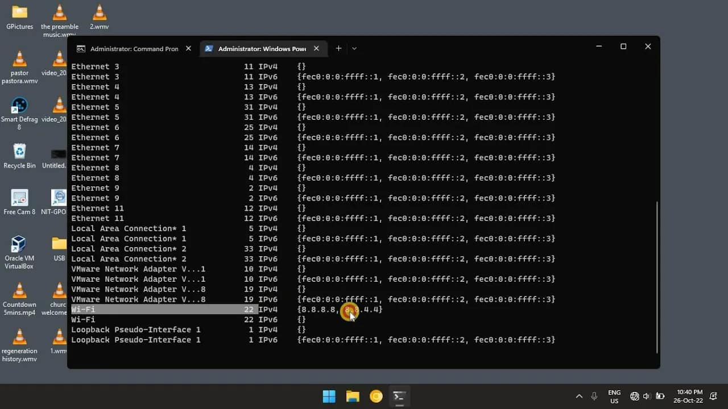Click the Start button
The image size is (728, 409).
point(329,396)
